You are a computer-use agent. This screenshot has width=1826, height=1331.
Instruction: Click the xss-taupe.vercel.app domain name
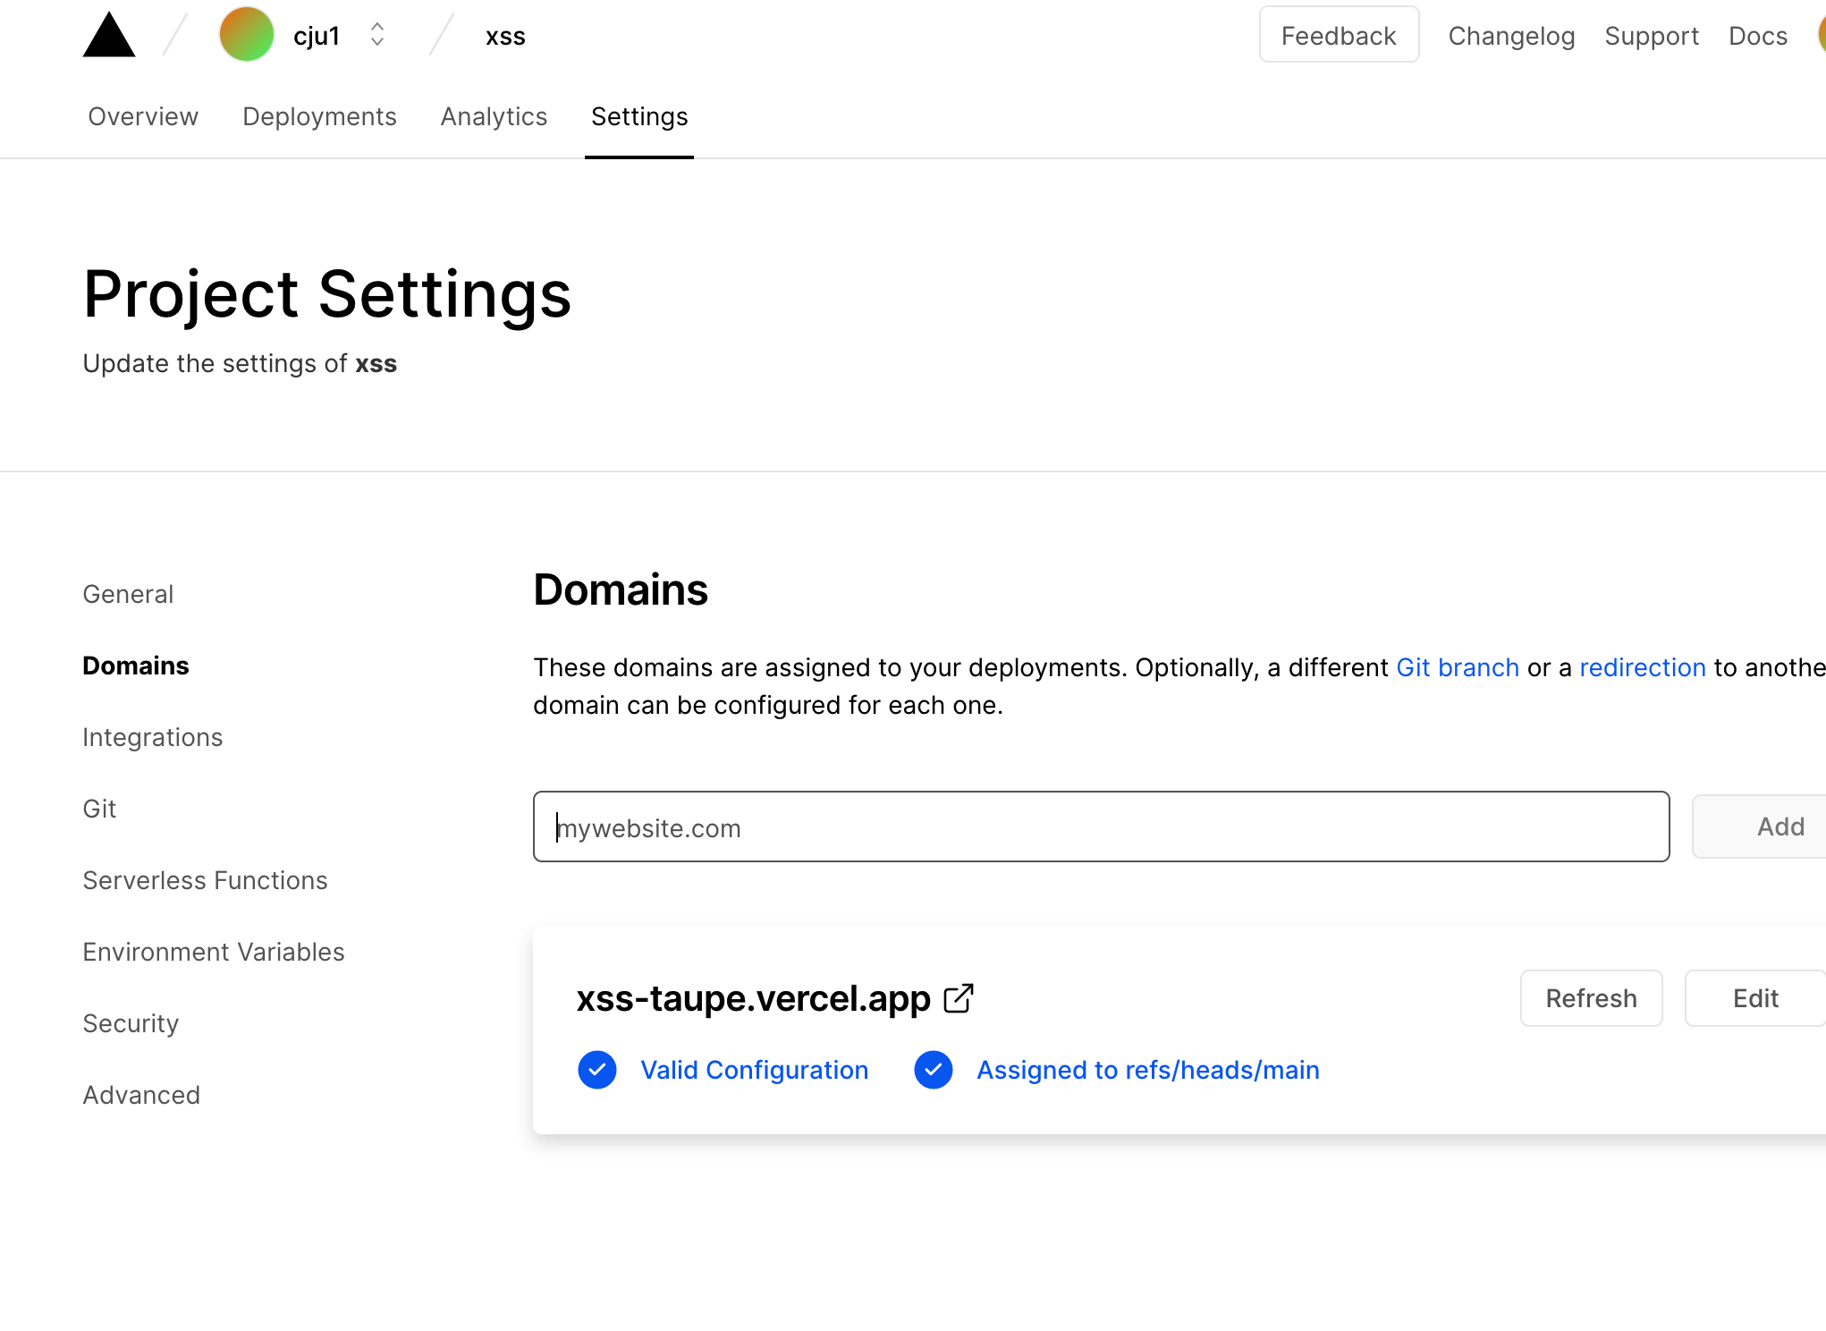pos(753,998)
